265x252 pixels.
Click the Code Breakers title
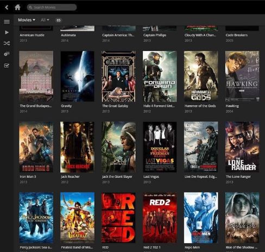[x=237, y=35]
